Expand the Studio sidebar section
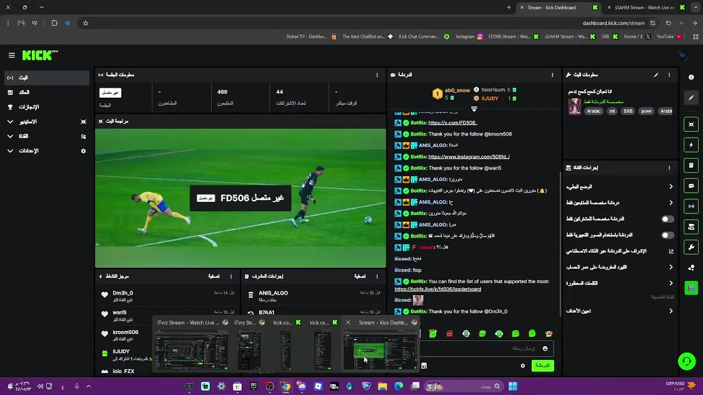Viewport: 703px width, 395px height. point(10,122)
